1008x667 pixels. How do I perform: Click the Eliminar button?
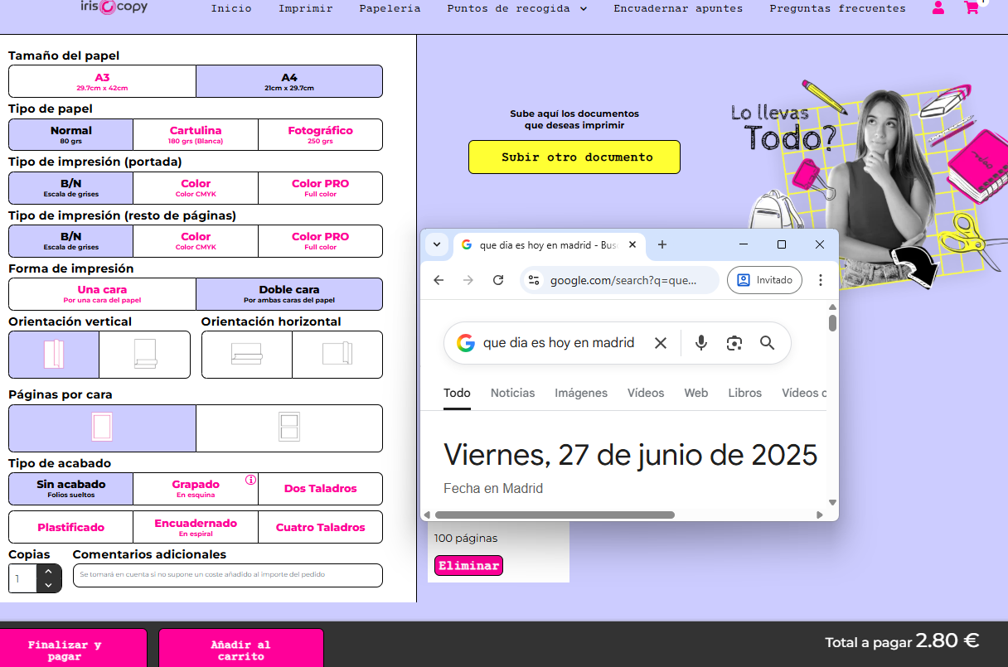pyautogui.click(x=468, y=566)
